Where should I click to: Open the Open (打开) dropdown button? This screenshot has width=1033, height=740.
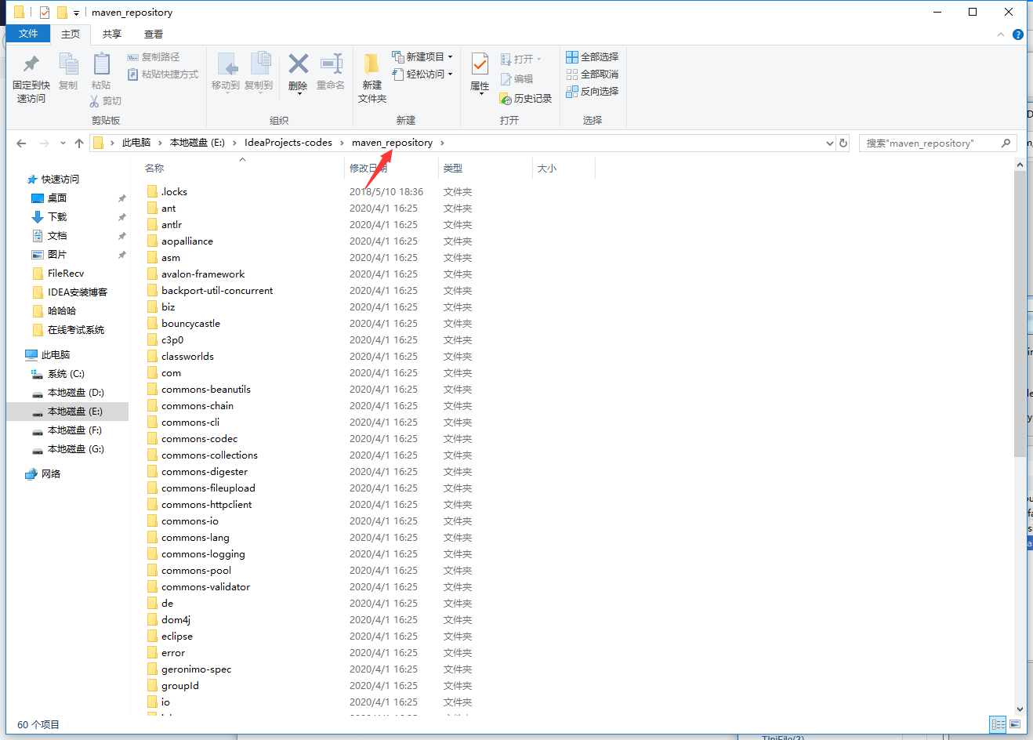tap(521, 60)
